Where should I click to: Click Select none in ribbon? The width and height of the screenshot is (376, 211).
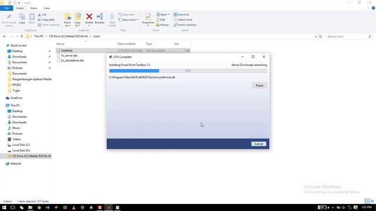(183, 19)
